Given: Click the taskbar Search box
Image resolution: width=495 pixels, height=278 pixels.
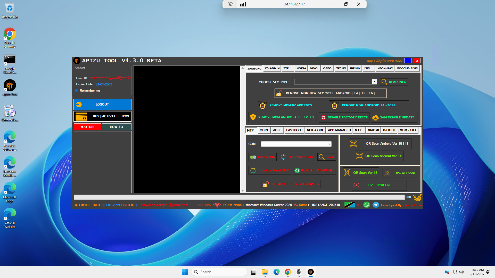Looking at the screenshot, I should point(219,272).
